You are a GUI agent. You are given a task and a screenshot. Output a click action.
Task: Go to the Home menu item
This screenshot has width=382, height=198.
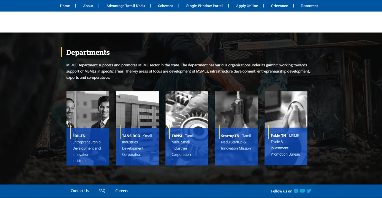point(65,6)
